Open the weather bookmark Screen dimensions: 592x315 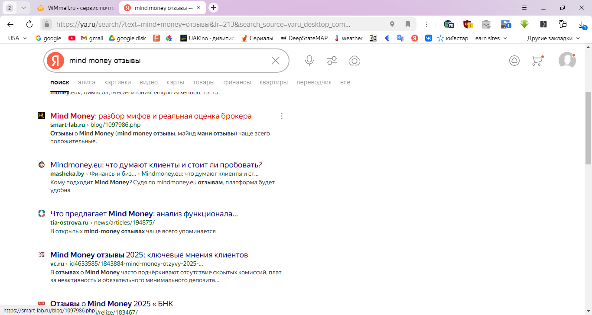click(348, 38)
